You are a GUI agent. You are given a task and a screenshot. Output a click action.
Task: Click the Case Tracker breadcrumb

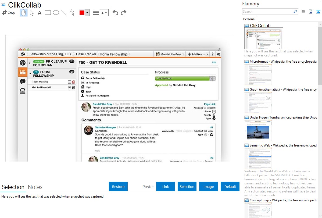[x=86, y=54]
